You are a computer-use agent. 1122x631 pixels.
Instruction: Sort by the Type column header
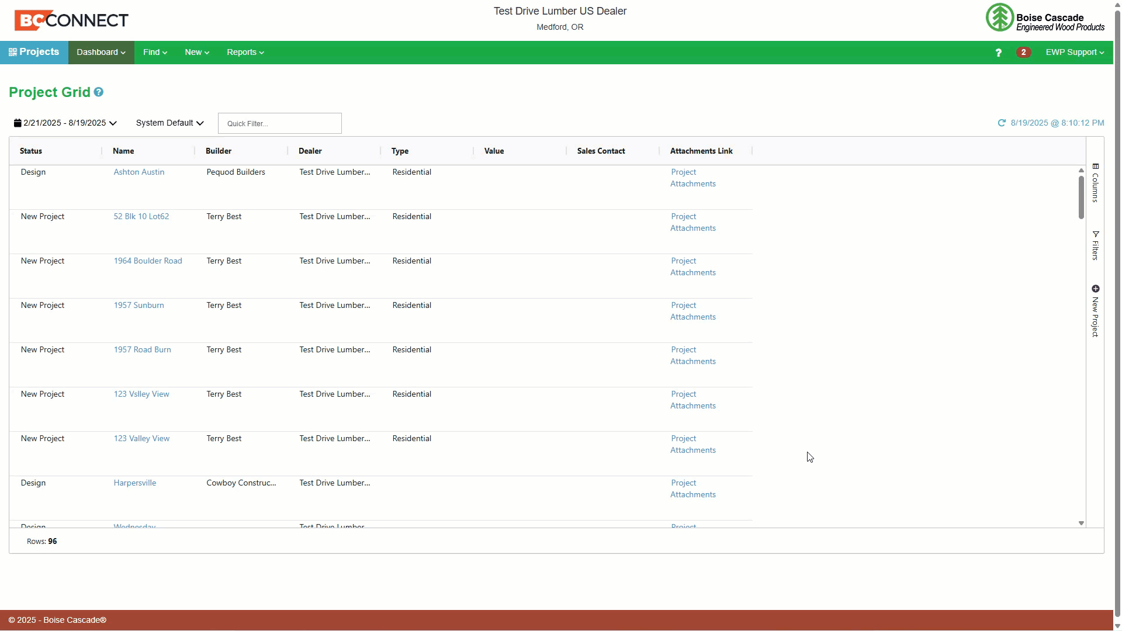tap(400, 151)
